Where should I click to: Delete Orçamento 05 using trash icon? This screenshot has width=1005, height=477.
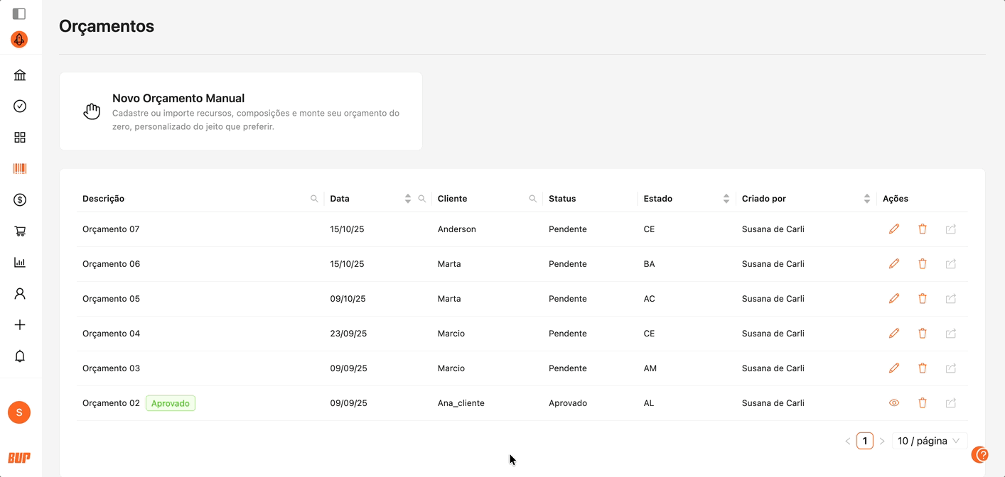pos(923,299)
